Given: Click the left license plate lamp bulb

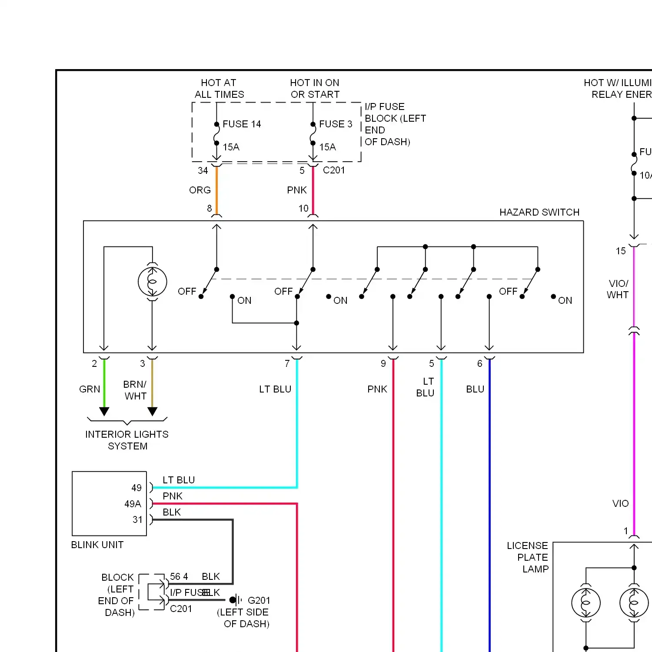Looking at the screenshot, I should point(586,603).
